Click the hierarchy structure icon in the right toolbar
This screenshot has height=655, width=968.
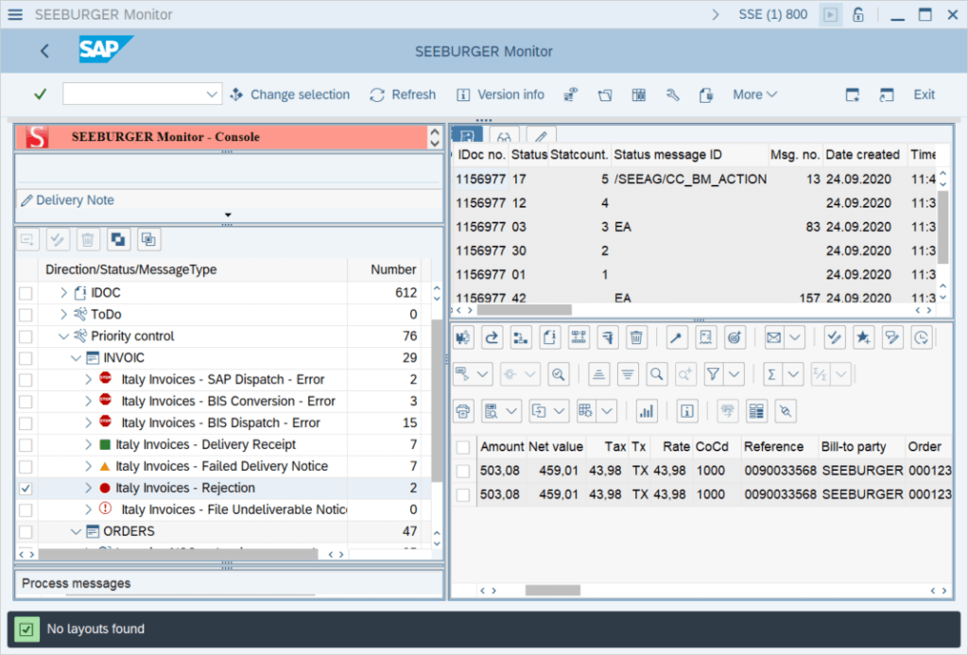[521, 337]
